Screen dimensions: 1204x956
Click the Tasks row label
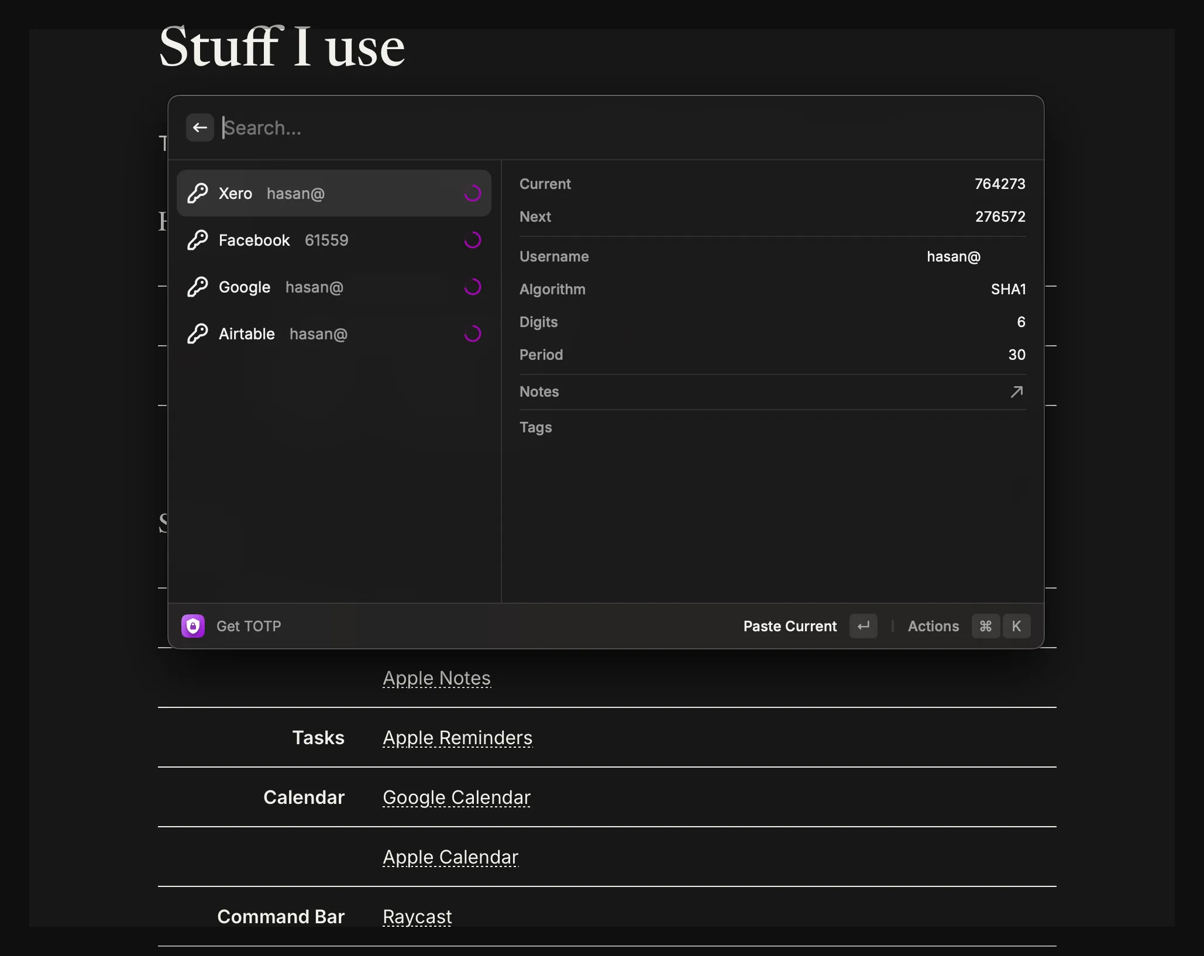tap(318, 738)
